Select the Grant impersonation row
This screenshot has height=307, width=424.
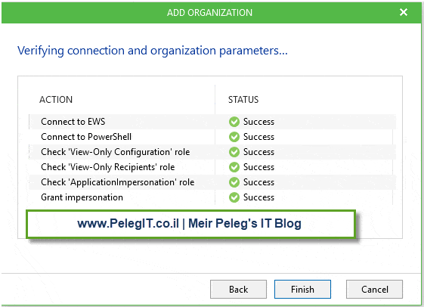[x=212, y=197]
